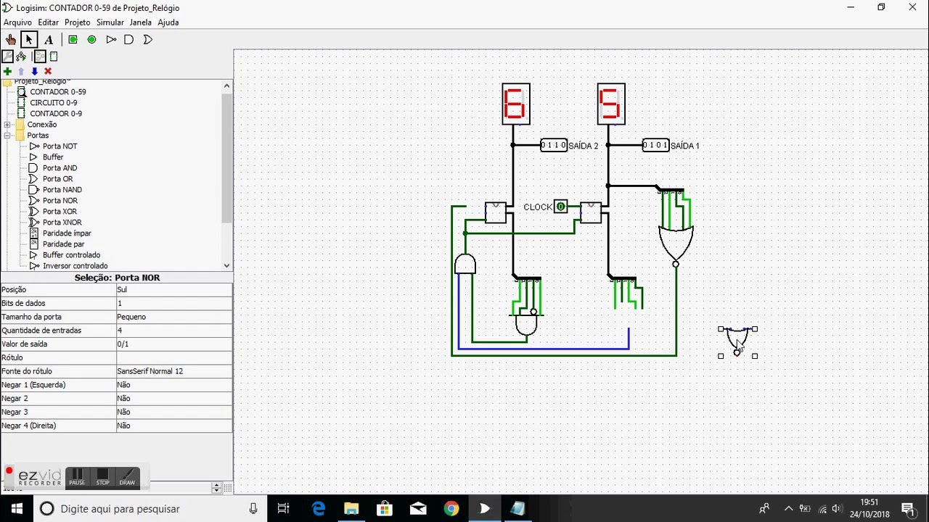Open the Janela menu
The image size is (929, 522).
[x=141, y=22]
